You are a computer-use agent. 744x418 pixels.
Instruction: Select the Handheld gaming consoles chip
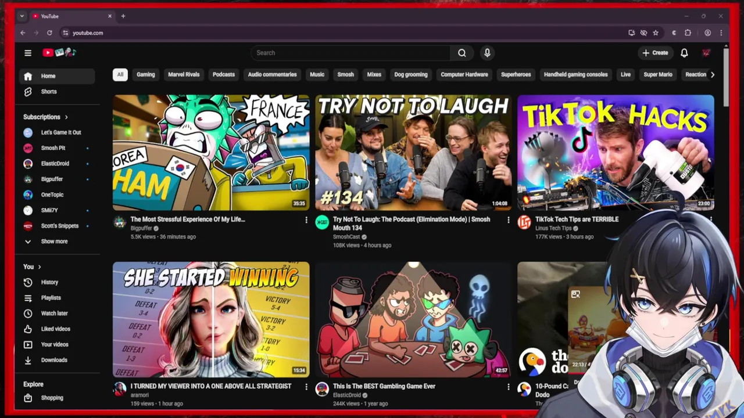(575, 74)
